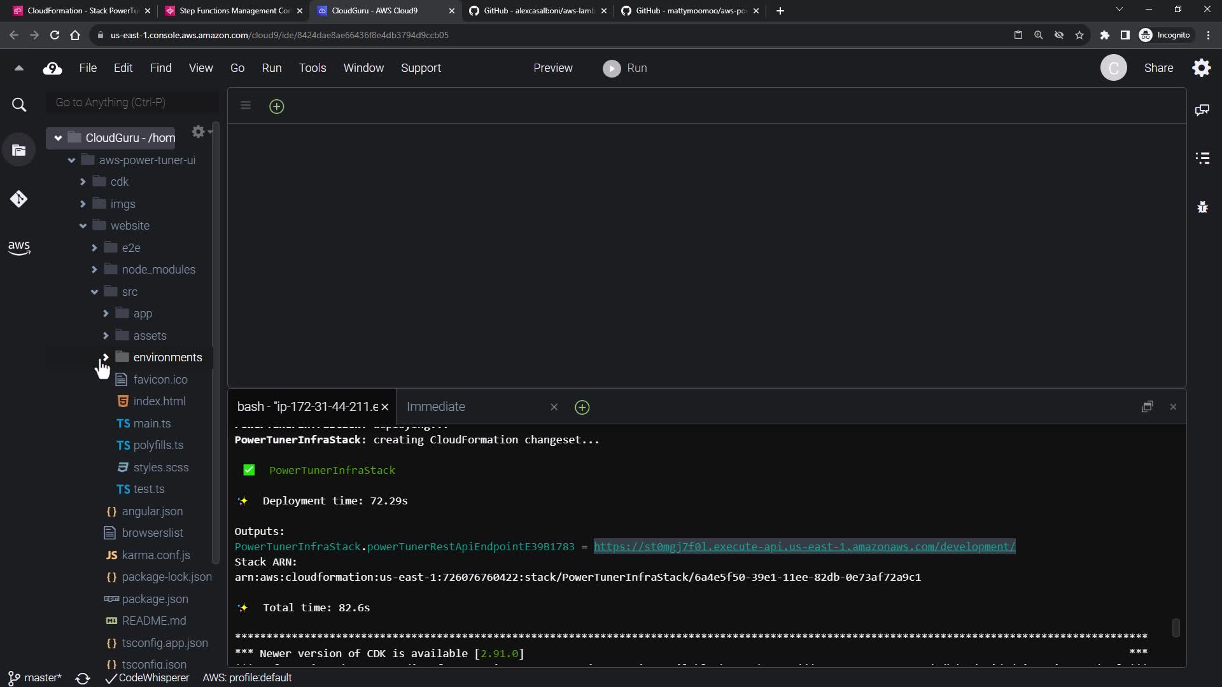1222x687 pixels.
Task: Click the file tree settings gear
Action: (x=199, y=132)
